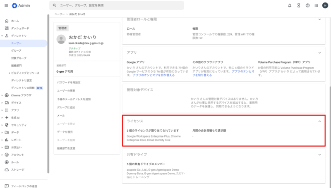Click the ストレージ cloud icon

click(7, 170)
